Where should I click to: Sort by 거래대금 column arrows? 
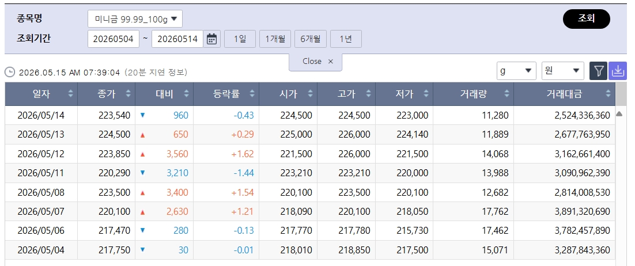click(608, 94)
